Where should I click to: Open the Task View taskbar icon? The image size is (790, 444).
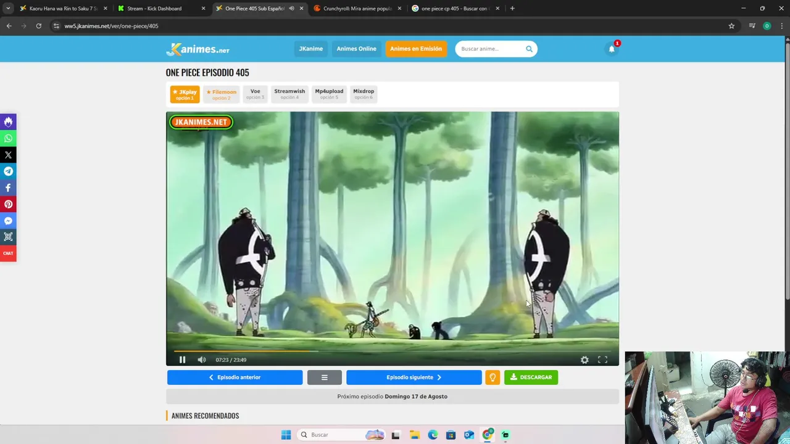pos(396,435)
